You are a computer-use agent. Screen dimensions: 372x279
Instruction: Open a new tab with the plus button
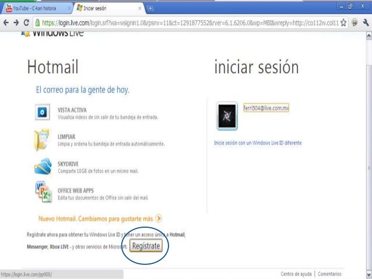pyautogui.click(x=150, y=9)
